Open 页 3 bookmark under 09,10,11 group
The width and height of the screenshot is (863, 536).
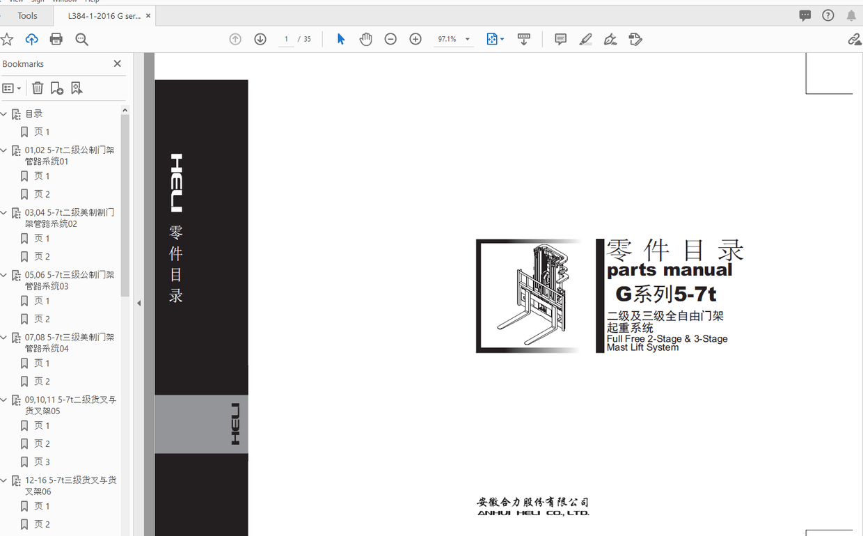tap(42, 462)
